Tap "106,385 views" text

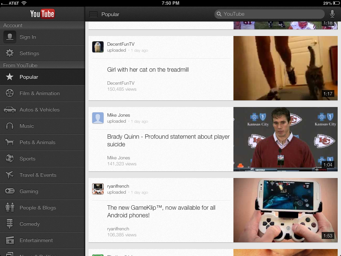[122, 235]
